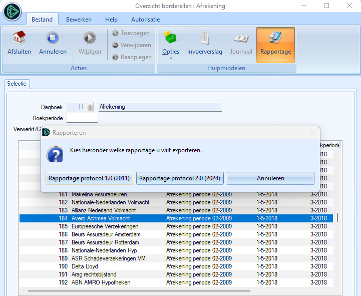This screenshot has width=361, height=296.
Task: Open the Autorisatie ribbon tab
Action: tap(146, 20)
